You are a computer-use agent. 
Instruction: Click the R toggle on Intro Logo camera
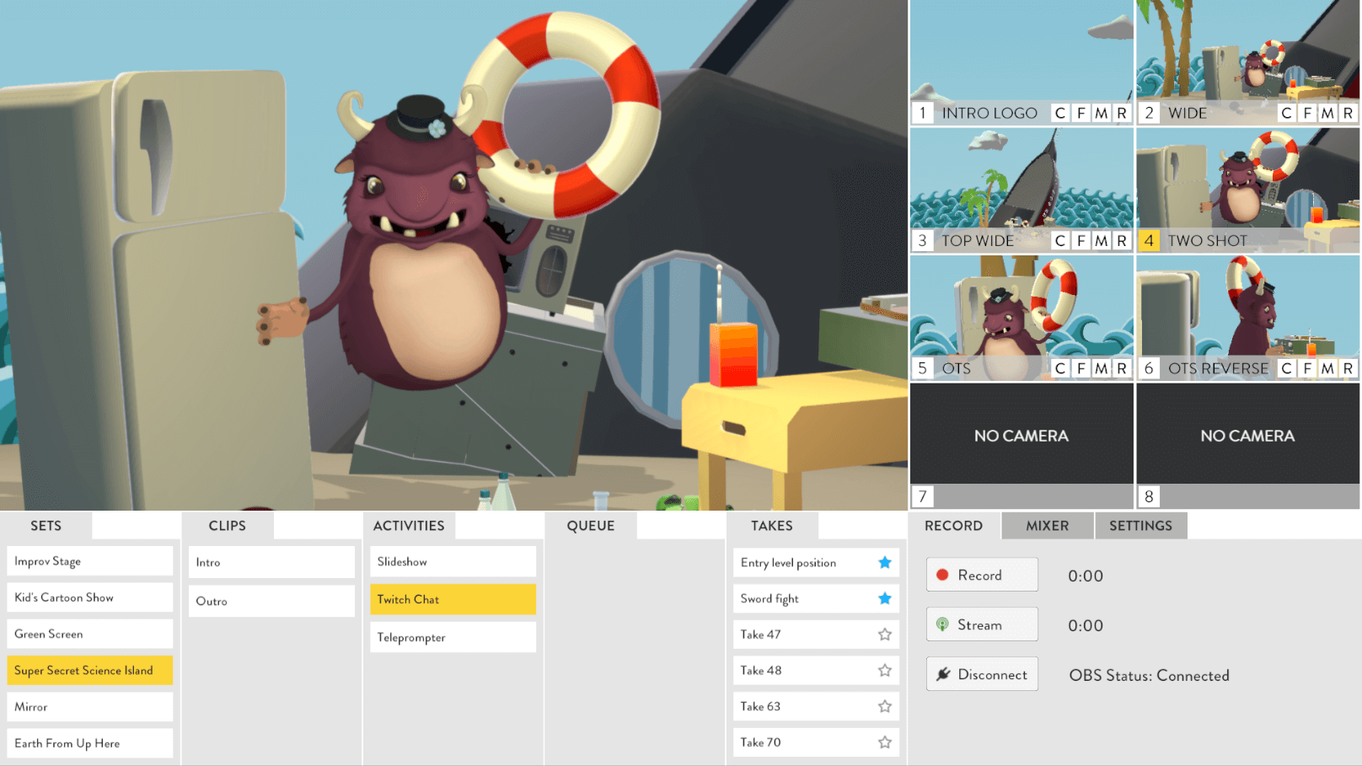[x=1122, y=113]
